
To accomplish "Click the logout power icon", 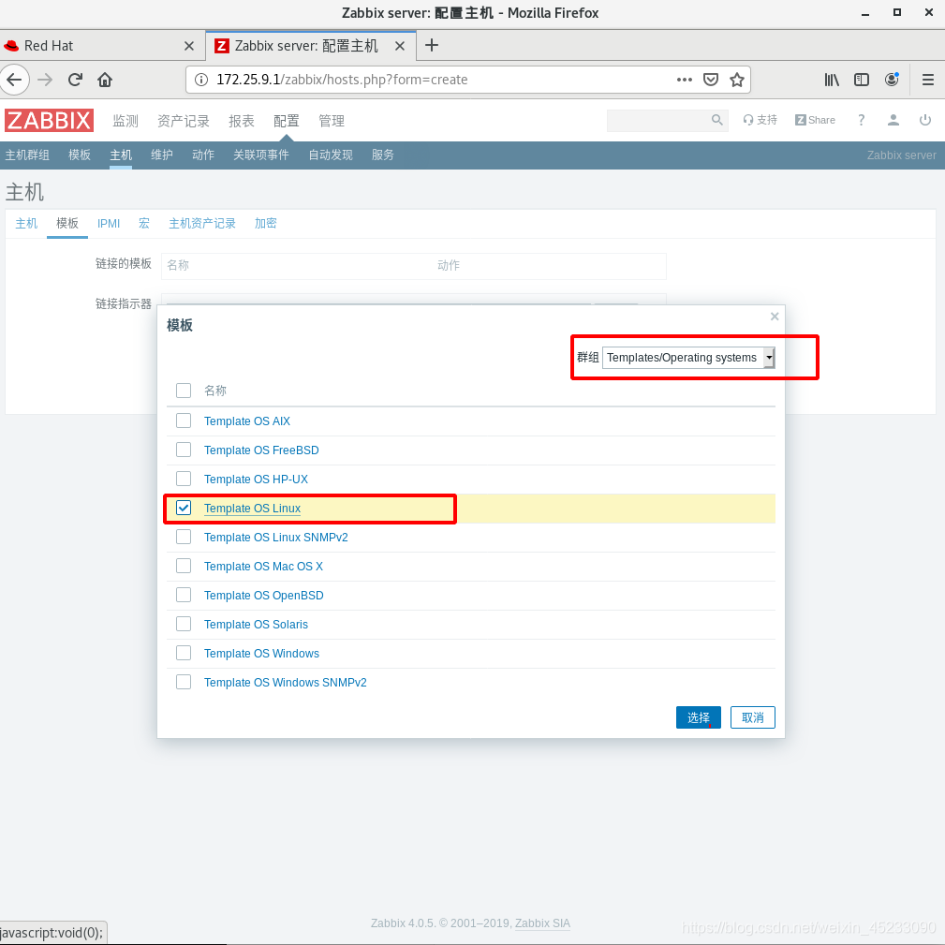I will click(925, 120).
